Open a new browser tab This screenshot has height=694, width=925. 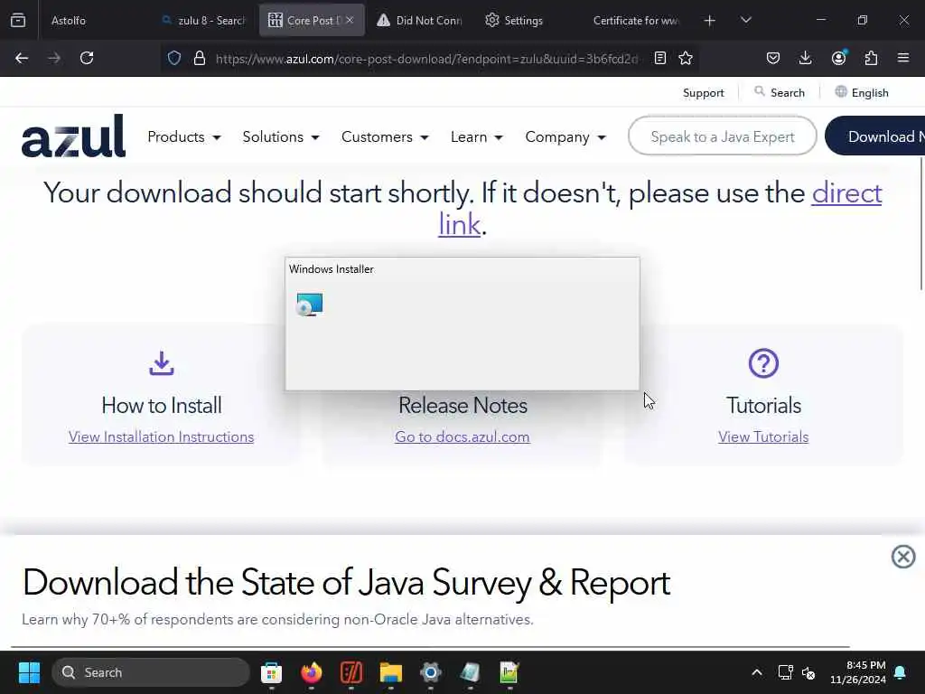[x=710, y=21]
